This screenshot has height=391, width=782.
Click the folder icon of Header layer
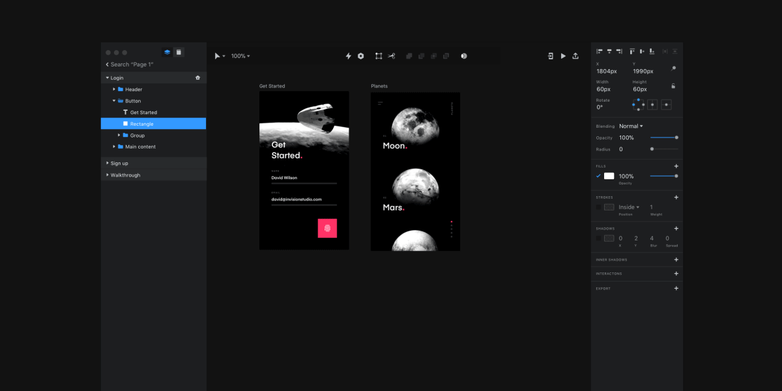click(x=121, y=89)
